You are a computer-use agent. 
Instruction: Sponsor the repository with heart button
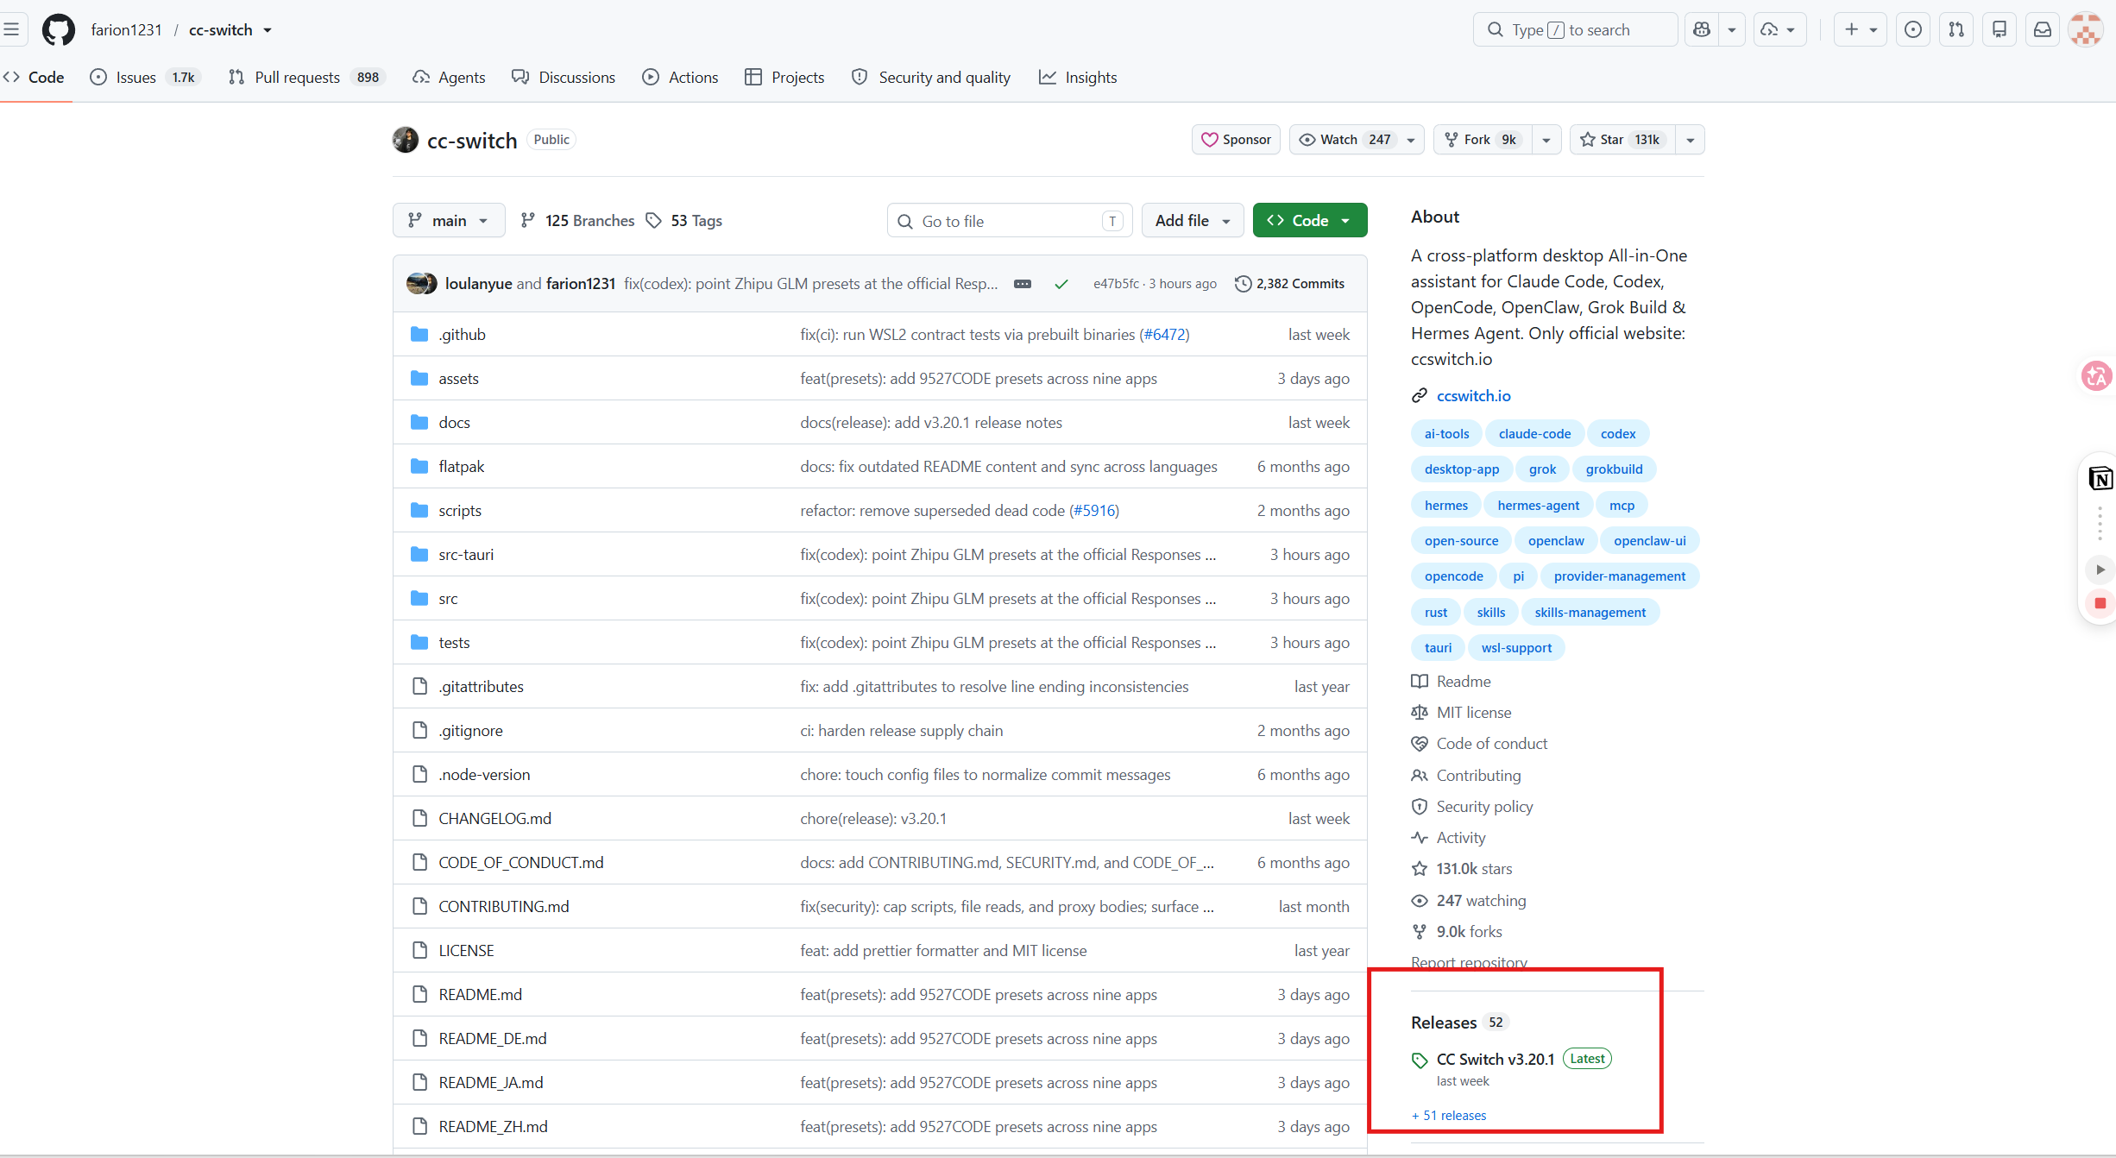(x=1236, y=140)
